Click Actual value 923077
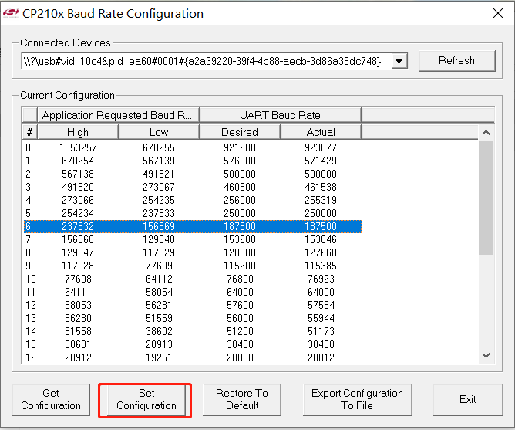Viewport: 515px width, 430px height. click(321, 147)
